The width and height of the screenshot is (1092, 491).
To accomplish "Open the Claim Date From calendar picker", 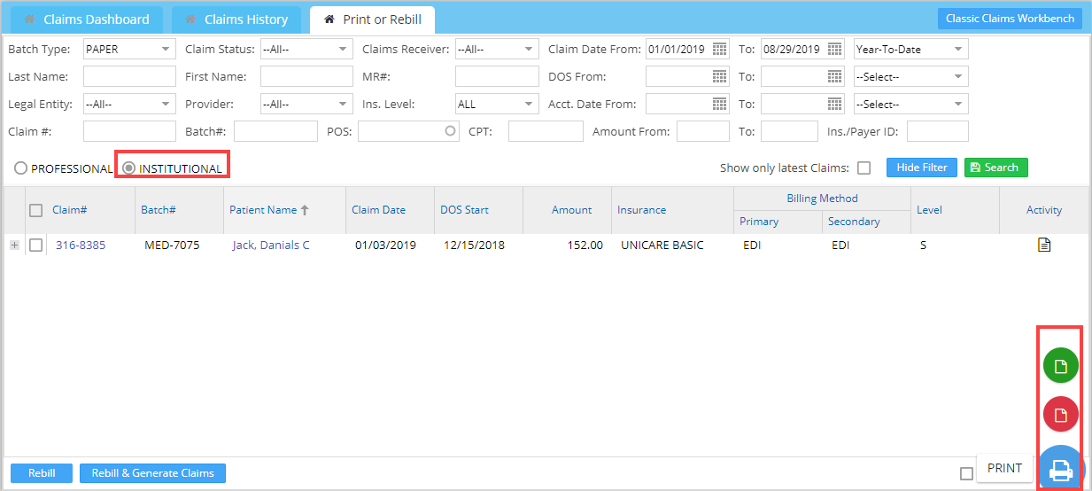I will tap(719, 50).
